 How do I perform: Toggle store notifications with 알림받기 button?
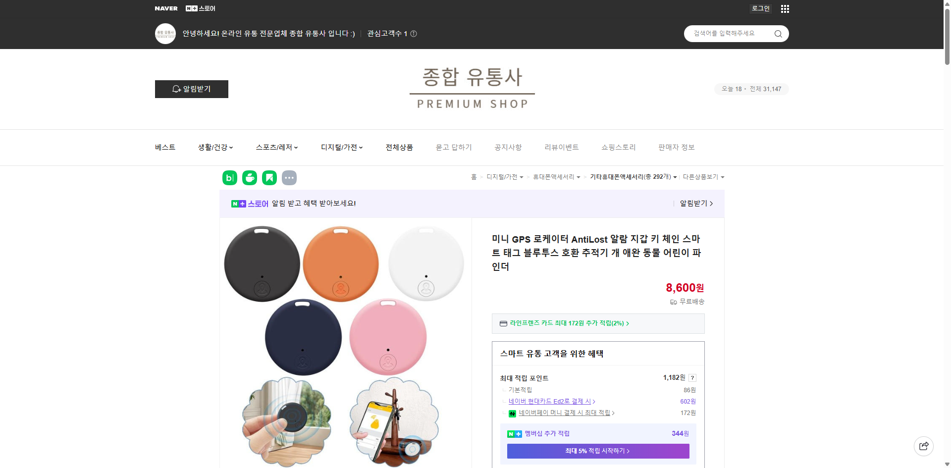point(191,89)
